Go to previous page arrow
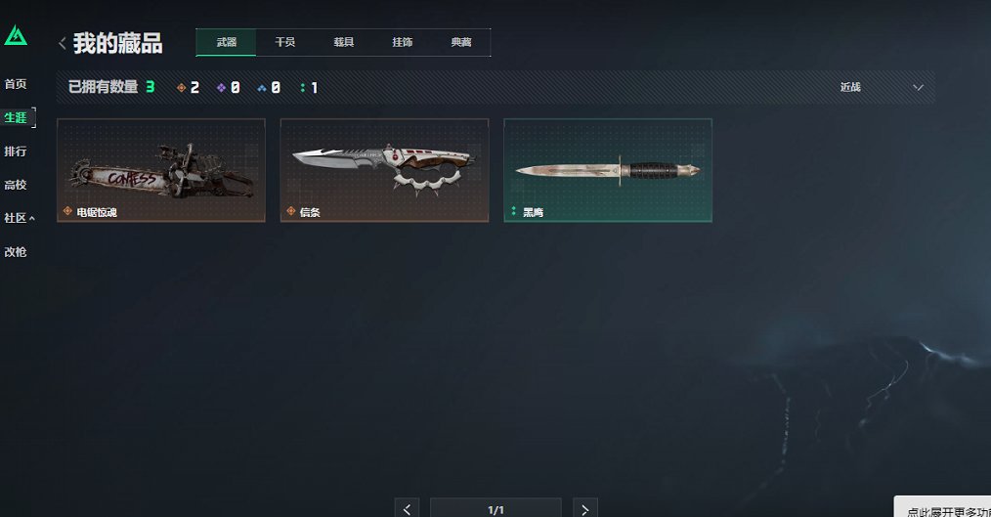 pyautogui.click(x=407, y=509)
